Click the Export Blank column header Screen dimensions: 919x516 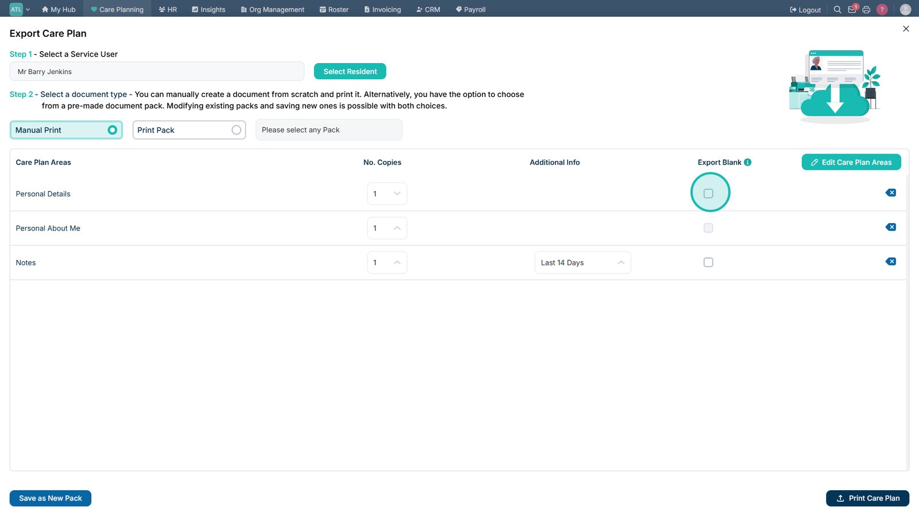720,162
